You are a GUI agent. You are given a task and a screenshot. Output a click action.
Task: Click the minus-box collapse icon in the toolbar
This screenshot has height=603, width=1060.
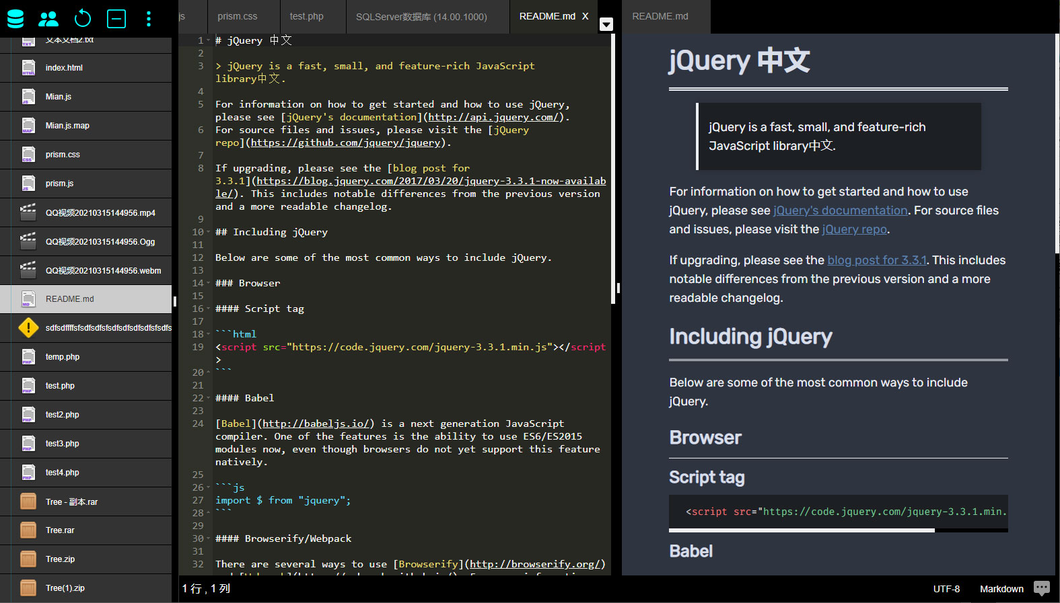tap(116, 18)
